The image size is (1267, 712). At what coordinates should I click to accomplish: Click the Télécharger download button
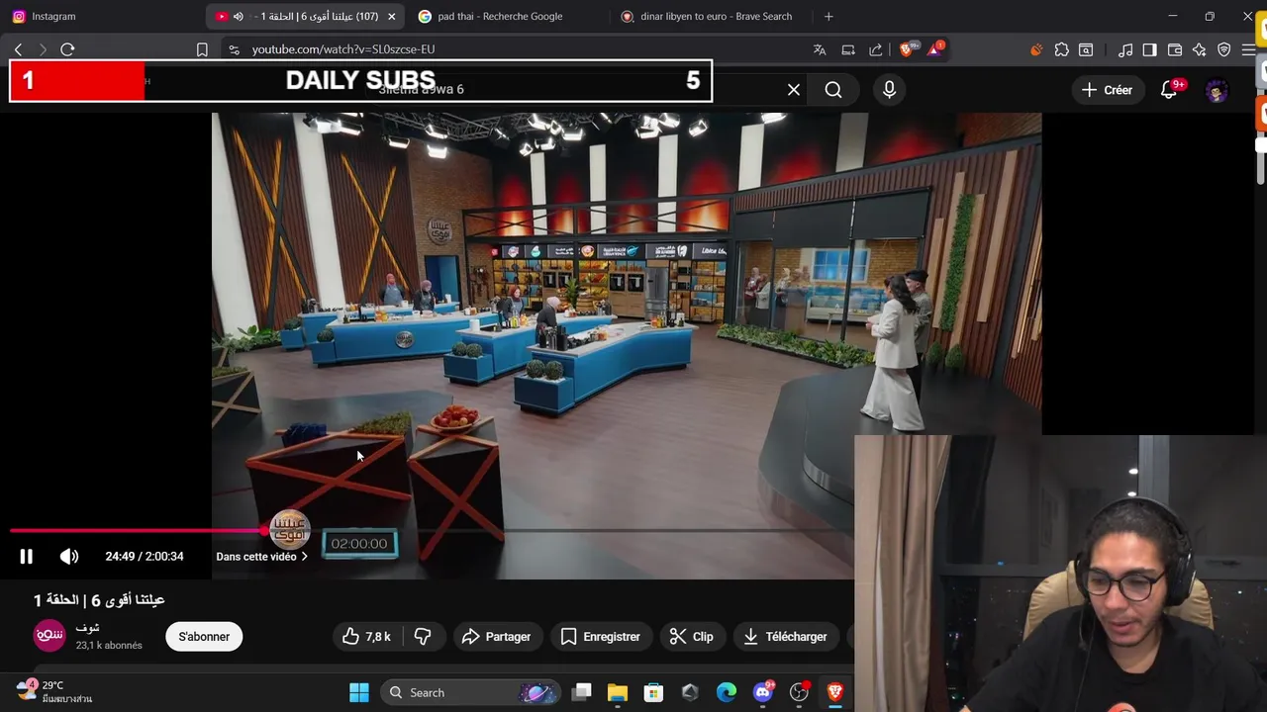pos(785,637)
